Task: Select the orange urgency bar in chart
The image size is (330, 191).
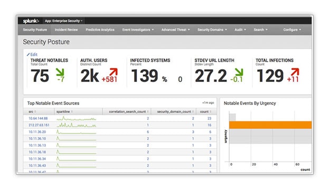Action: [270, 125]
